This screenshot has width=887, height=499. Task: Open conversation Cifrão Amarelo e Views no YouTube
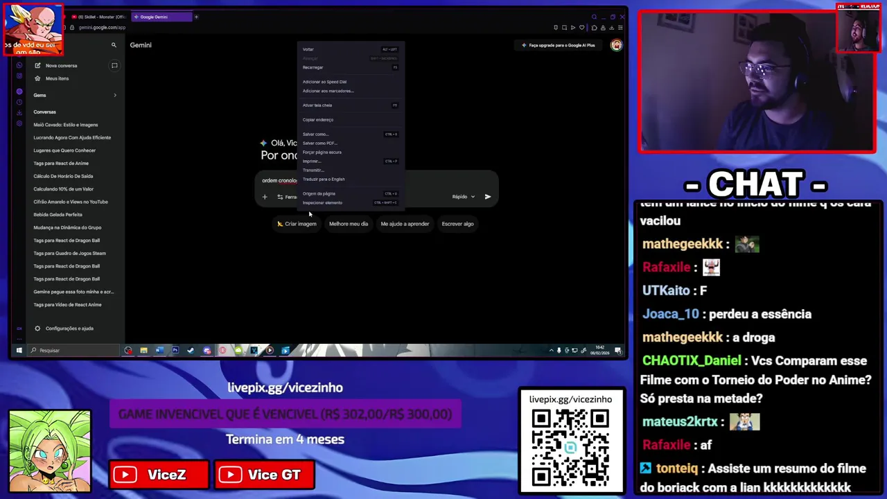(x=71, y=202)
